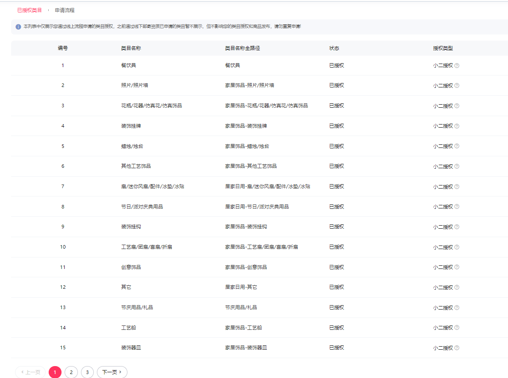Jump to page 3 of the list
This screenshot has width=508, height=378.
tap(87, 372)
